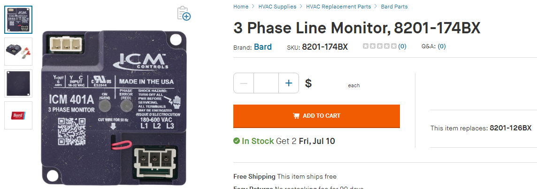View the second product image with wires
537x189 pixels.
tap(18, 52)
